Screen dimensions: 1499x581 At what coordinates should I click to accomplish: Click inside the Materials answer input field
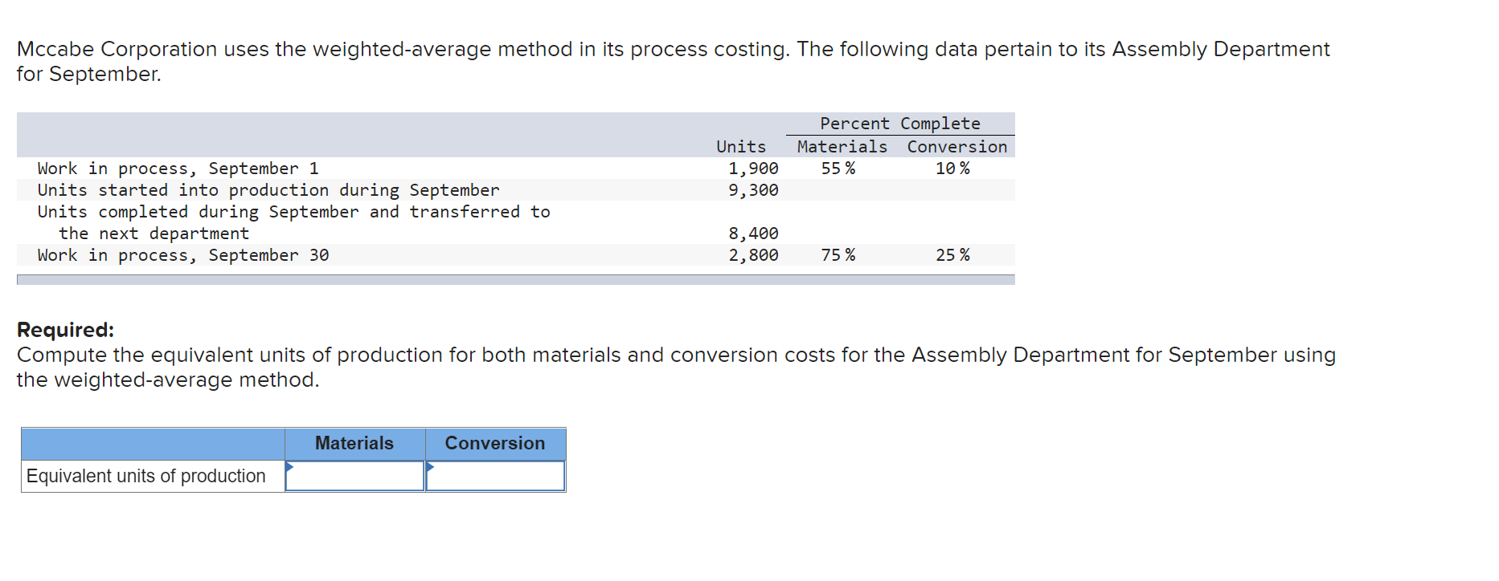[356, 475]
